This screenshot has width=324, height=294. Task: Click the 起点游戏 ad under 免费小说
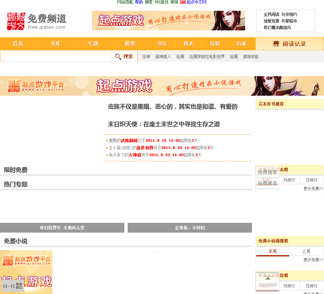[x=26, y=272]
